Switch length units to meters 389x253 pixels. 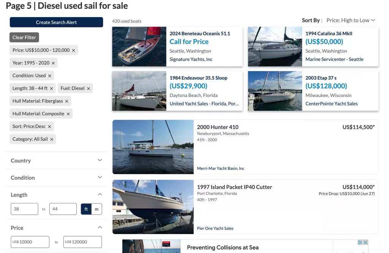point(96,209)
